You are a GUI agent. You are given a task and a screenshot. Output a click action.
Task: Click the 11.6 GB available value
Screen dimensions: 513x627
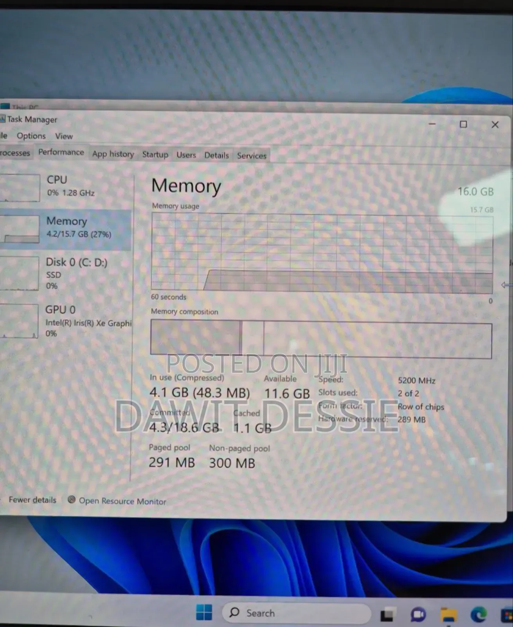point(287,393)
